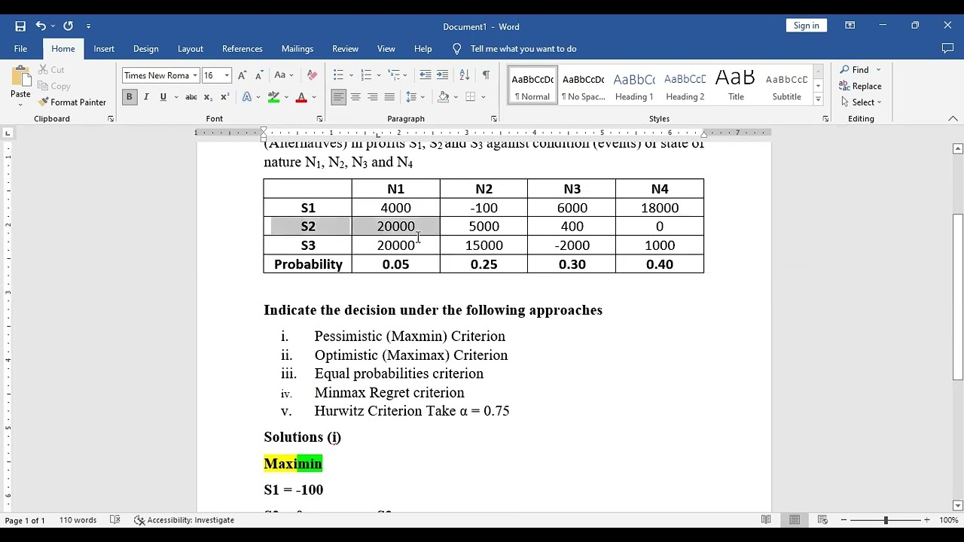Center align the text
The width and height of the screenshot is (964, 542).
click(x=355, y=97)
